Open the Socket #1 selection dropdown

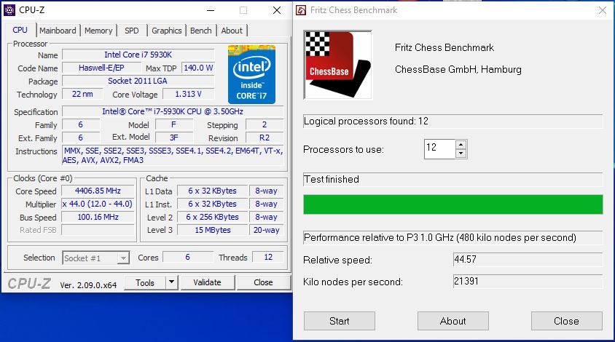point(95,258)
